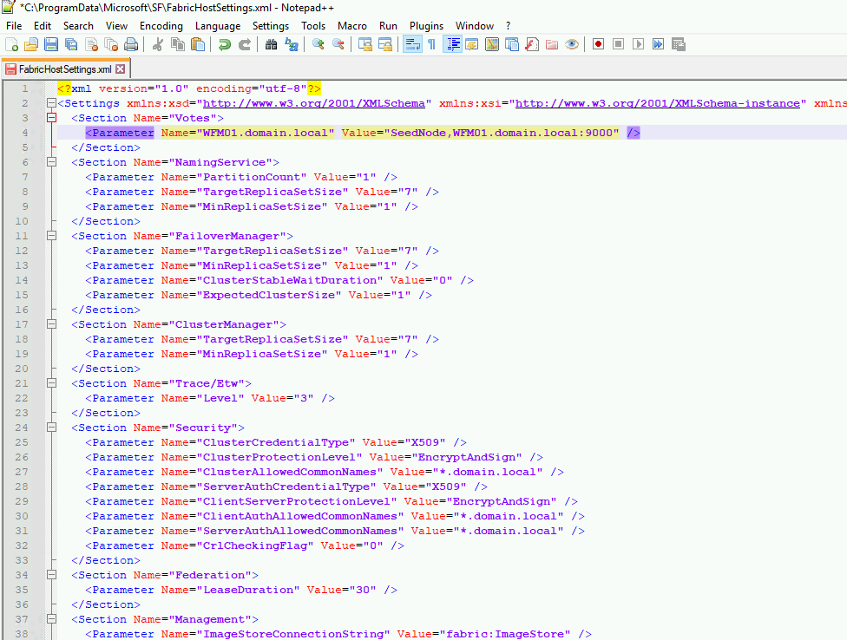Open the XMLSchema-instance namespace link
Screen dimensions: 847x640
point(658,103)
